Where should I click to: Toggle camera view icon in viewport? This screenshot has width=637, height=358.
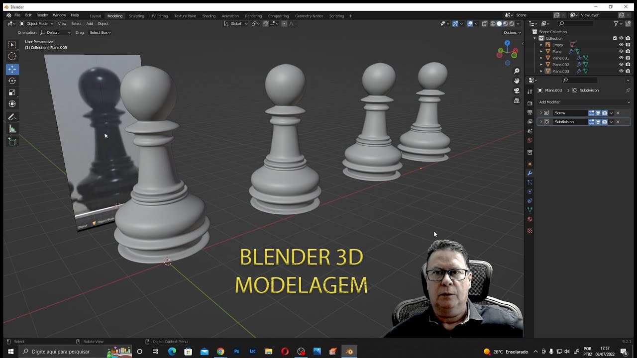coord(517,90)
